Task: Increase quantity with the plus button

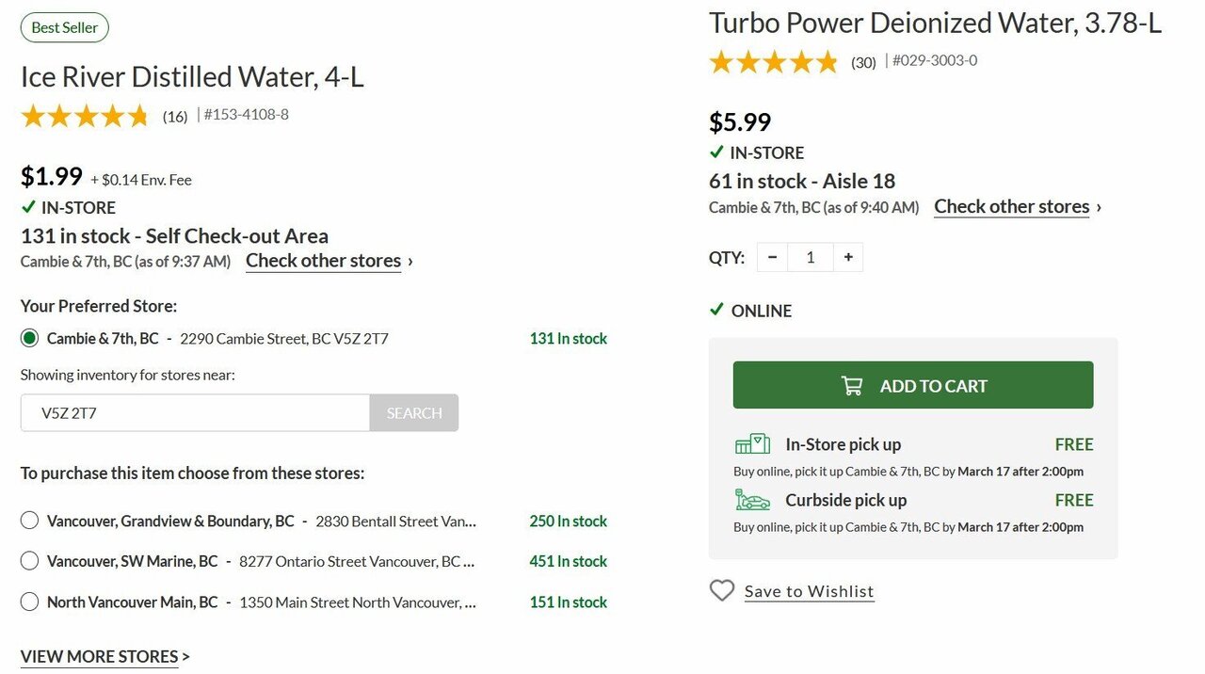Action: click(848, 257)
